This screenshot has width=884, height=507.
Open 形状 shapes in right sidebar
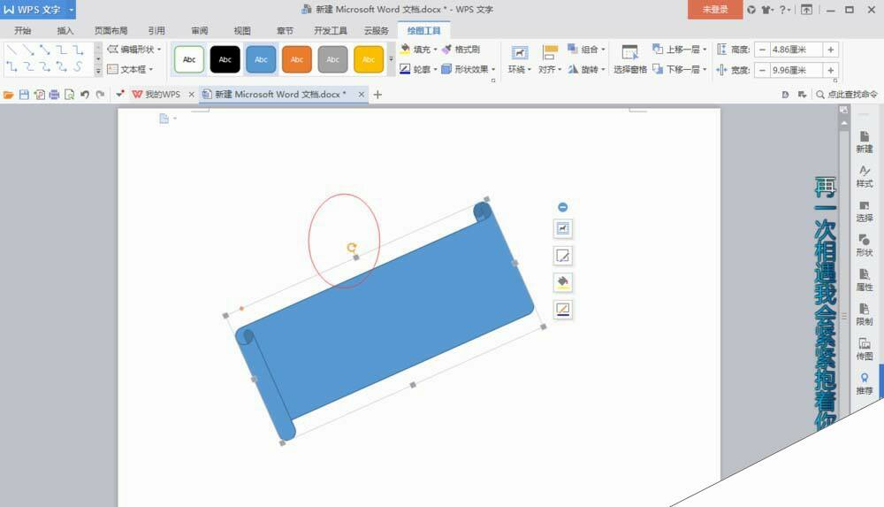[x=865, y=246]
